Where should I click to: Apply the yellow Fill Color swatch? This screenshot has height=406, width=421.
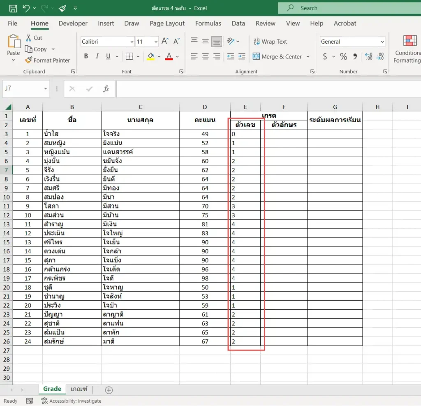150,56
